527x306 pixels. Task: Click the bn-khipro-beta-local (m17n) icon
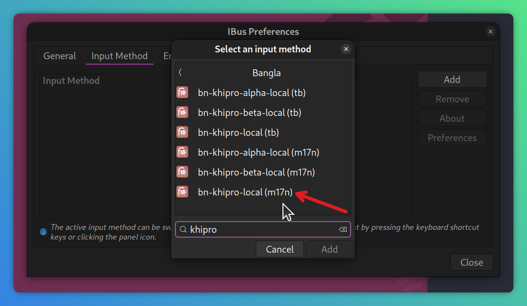point(182,172)
